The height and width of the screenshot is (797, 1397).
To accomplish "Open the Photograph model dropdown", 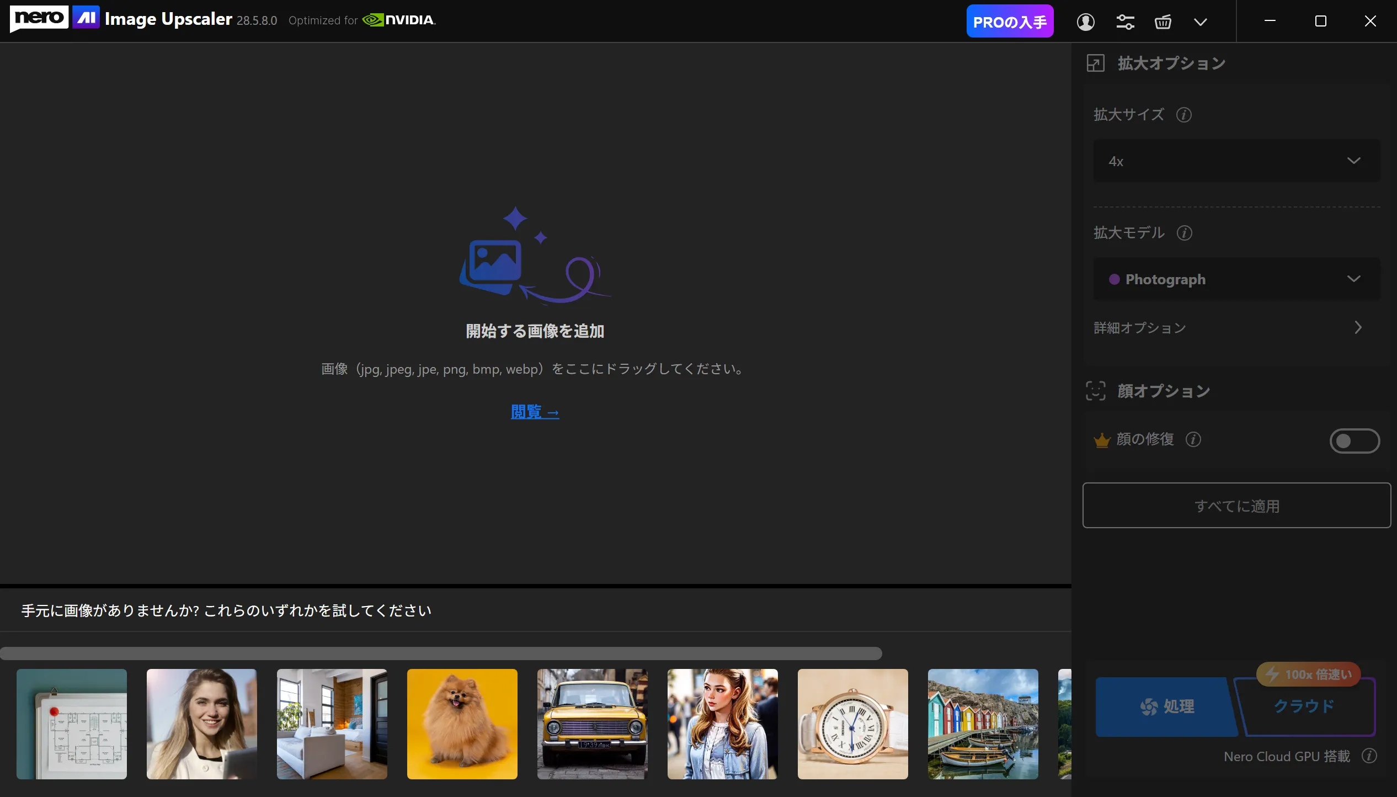I will (1236, 279).
